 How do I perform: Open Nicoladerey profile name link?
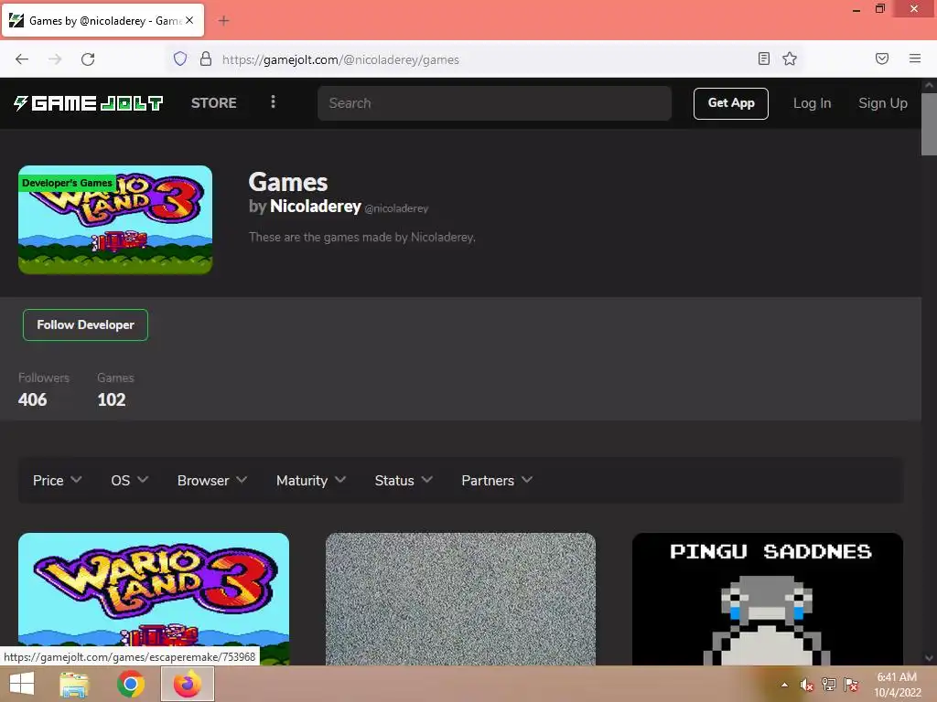pyautogui.click(x=316, y=206)
